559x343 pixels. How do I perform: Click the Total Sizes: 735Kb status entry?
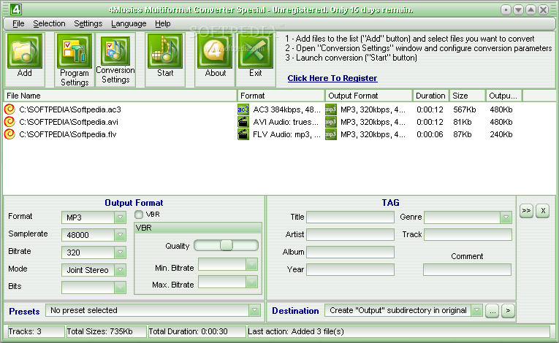(x=107, y=331)
